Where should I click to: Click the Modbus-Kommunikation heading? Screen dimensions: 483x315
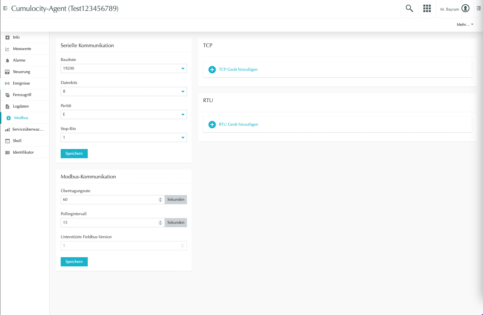point(88,177)
